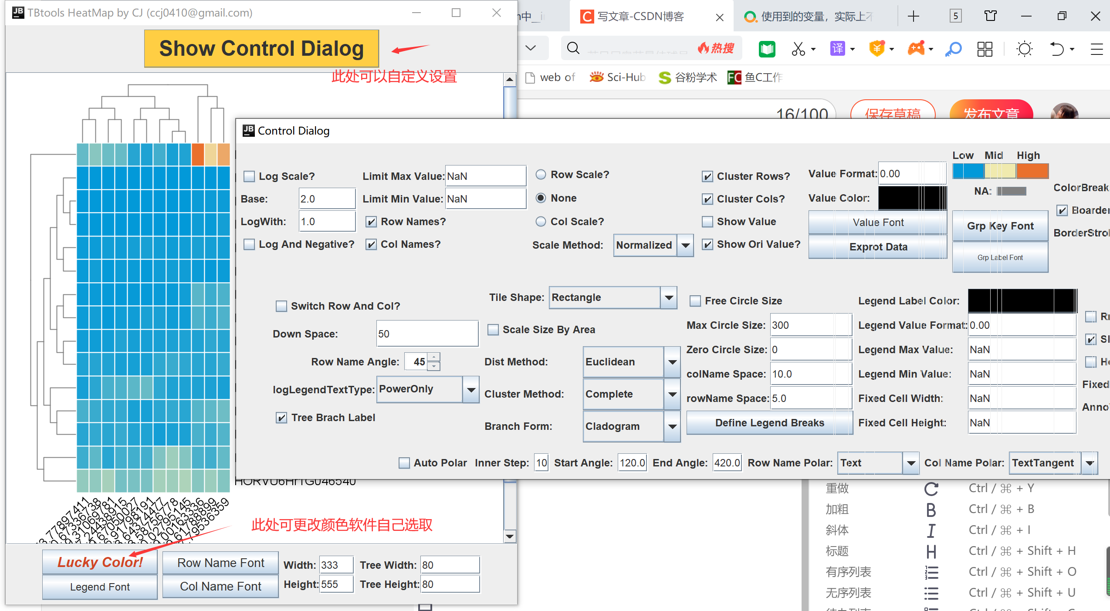Enable the Log Scale checkbox
The image size is (1110, 611).
click(249, 176)
